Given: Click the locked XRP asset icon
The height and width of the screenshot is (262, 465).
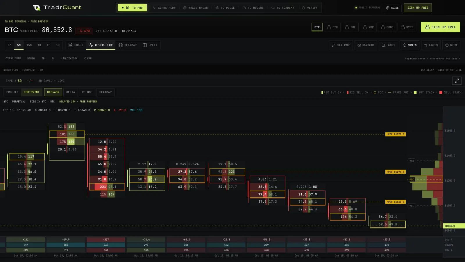Looking at the screenshot, I should (x=365, y=27).
